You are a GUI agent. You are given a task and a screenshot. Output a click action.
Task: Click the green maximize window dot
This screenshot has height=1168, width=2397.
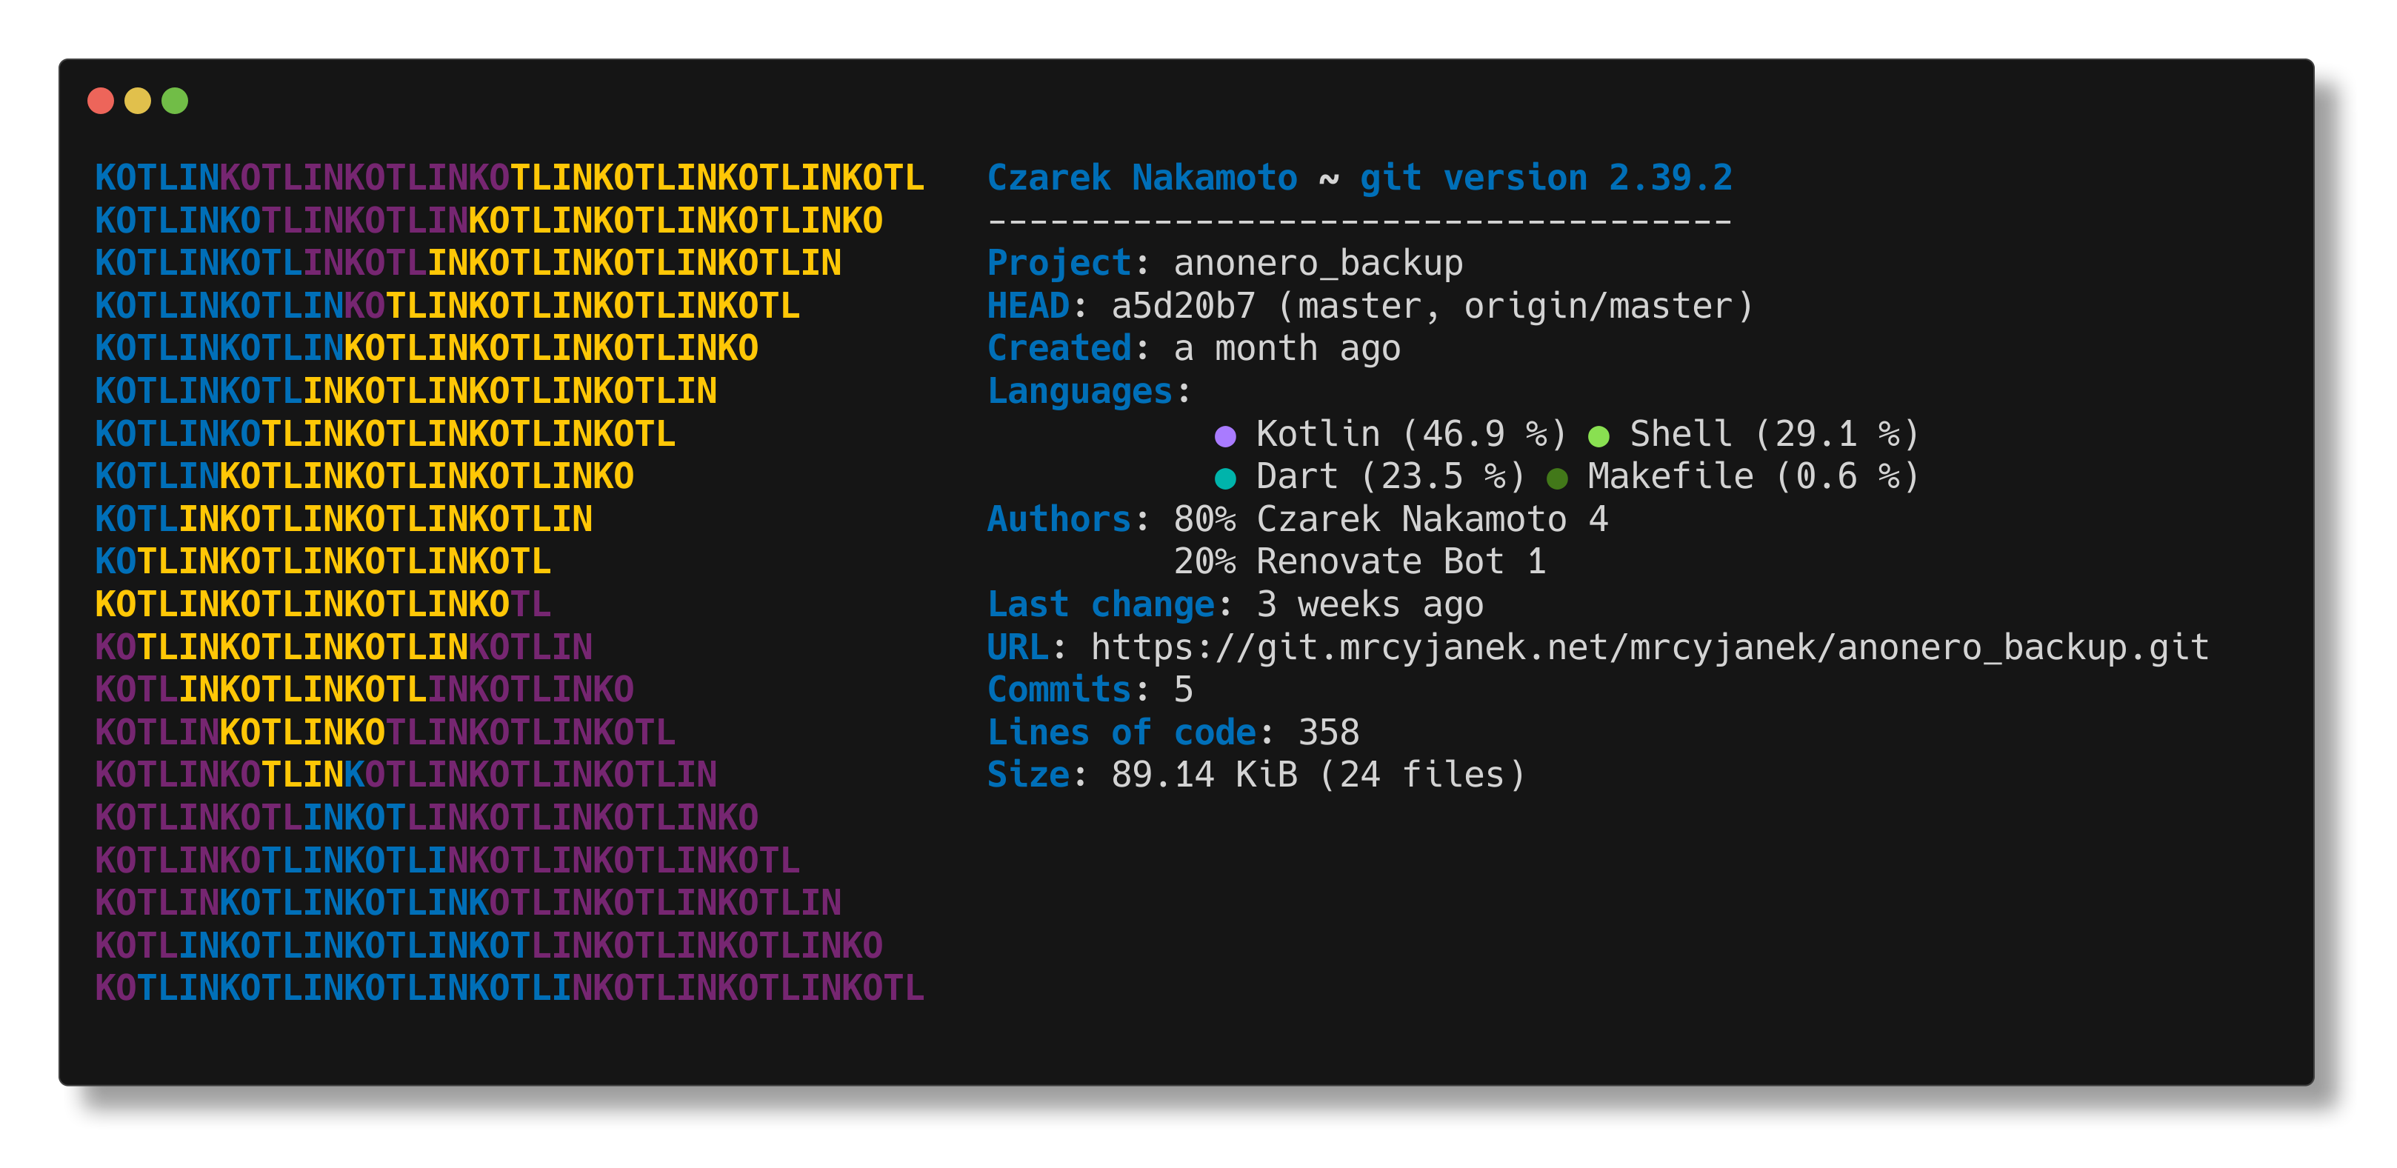pyautogui.click(x=175, y=101)
